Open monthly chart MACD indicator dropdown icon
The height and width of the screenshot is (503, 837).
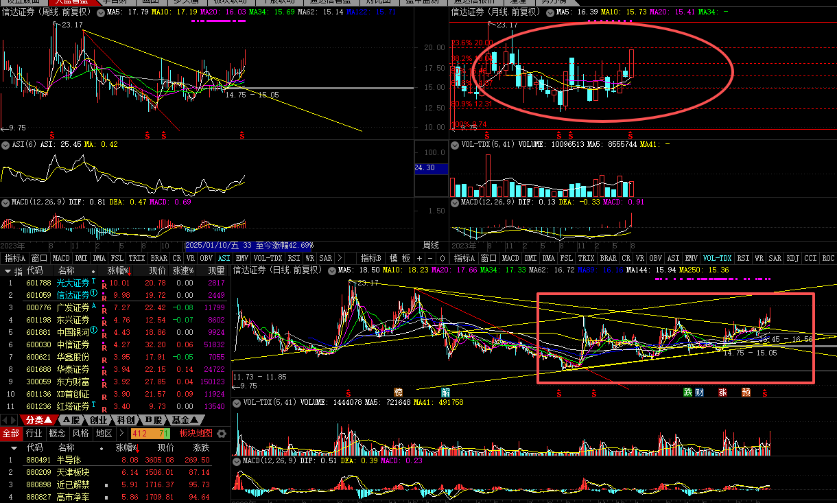pos(455,202)
